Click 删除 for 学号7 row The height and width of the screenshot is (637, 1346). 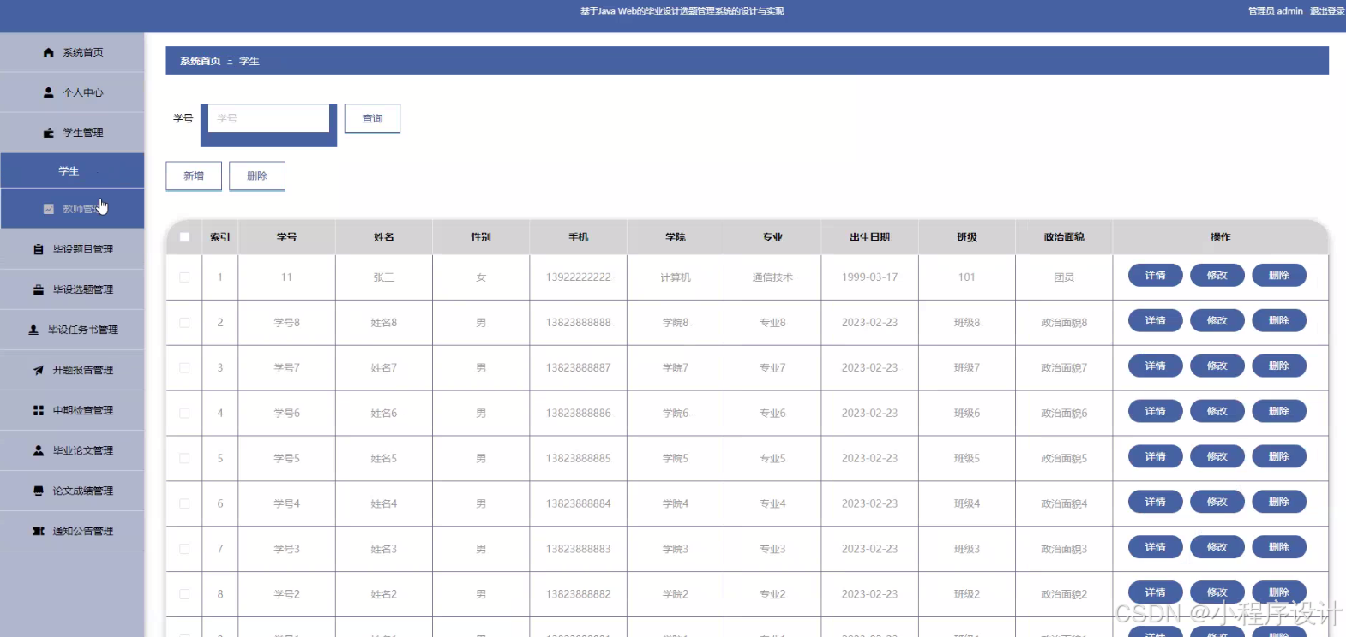coord(1278,366)
